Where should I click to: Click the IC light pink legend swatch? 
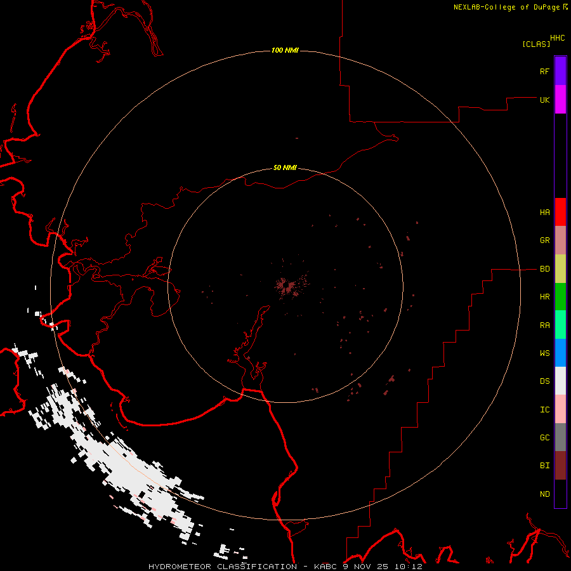(x=560, y=409)
